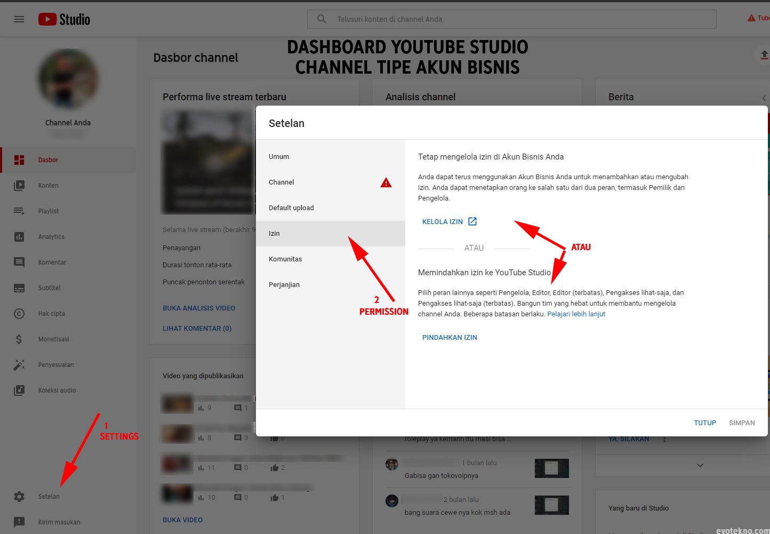The image size is (770, 534).
Task: Click the warning triangle beside Channel
Action: coord(386,182)
